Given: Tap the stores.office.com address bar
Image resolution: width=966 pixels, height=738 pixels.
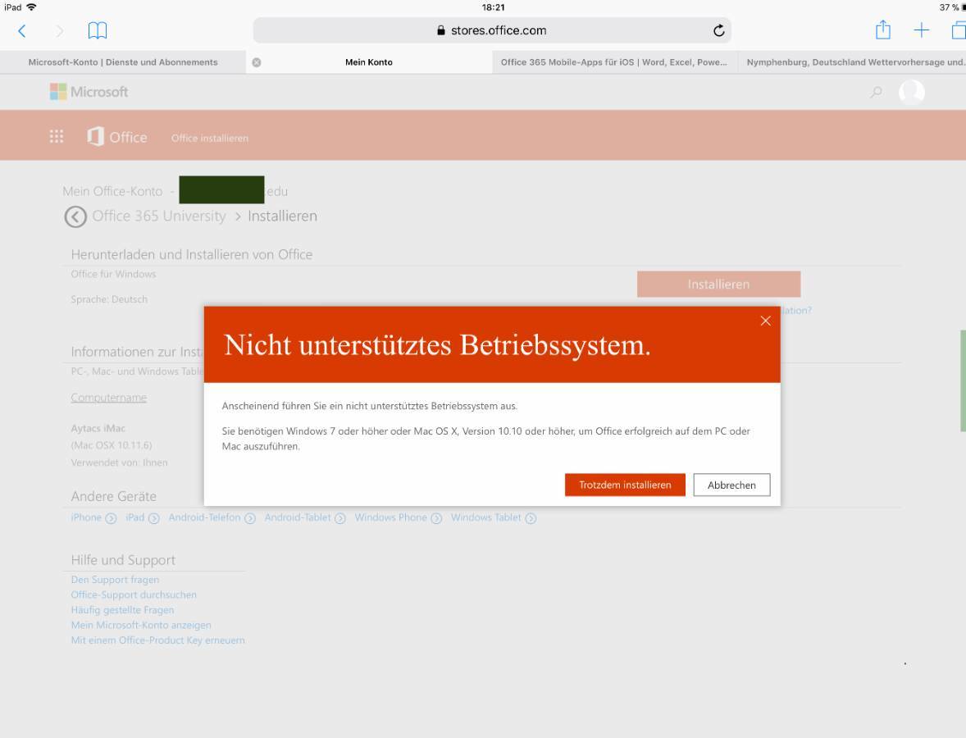Looking at the screenshot, I should (492, 30).
